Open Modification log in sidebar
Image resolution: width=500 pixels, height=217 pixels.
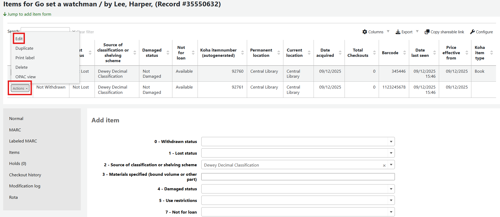pyautogui.click(x=25, y=186)
